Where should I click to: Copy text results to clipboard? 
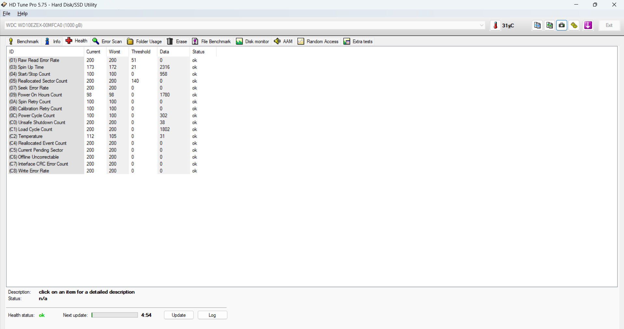pyautogui.click(x=537, y=25)
